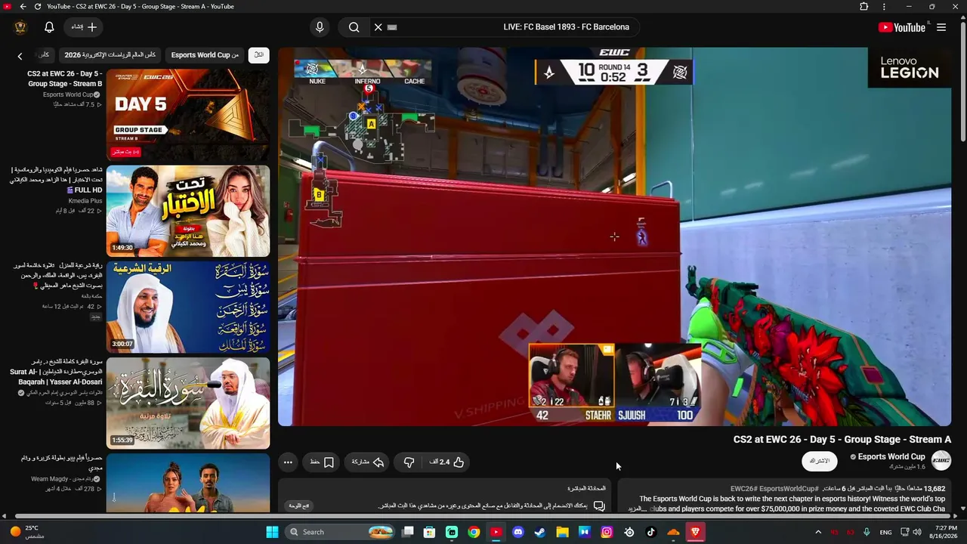Open Weam Magdy channel link
The image size is (967, 544).
pyautogui.click(x=66, y=479)
